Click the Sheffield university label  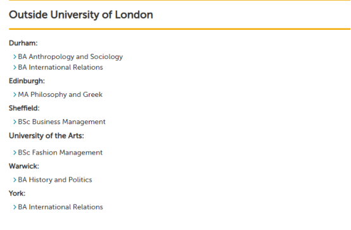click(24, 108)
